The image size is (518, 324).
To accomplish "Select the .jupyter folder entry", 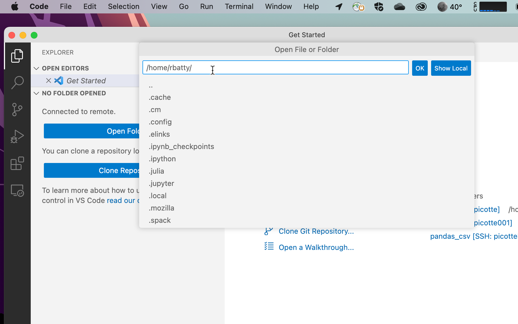I will point(306,183).
